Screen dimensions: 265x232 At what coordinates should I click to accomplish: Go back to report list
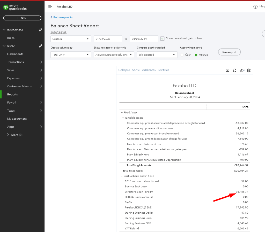(x=62, y=17)
